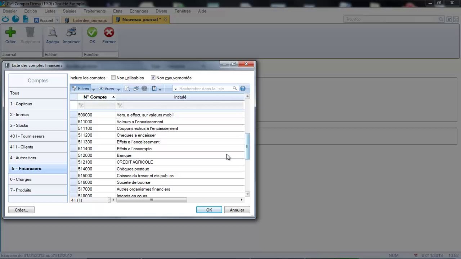Select account 514000 Chèques postaux
461x259 pixels.
pyautogui.click(x=157, y=169)
